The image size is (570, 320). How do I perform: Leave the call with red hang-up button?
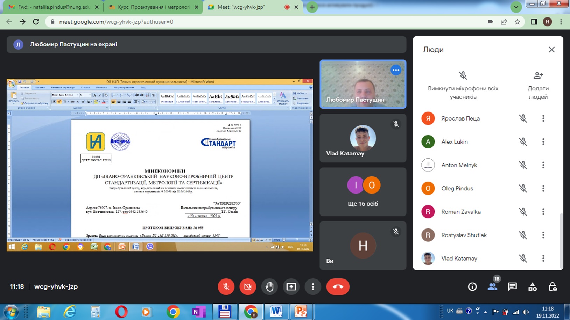click(x=338, y=287)
